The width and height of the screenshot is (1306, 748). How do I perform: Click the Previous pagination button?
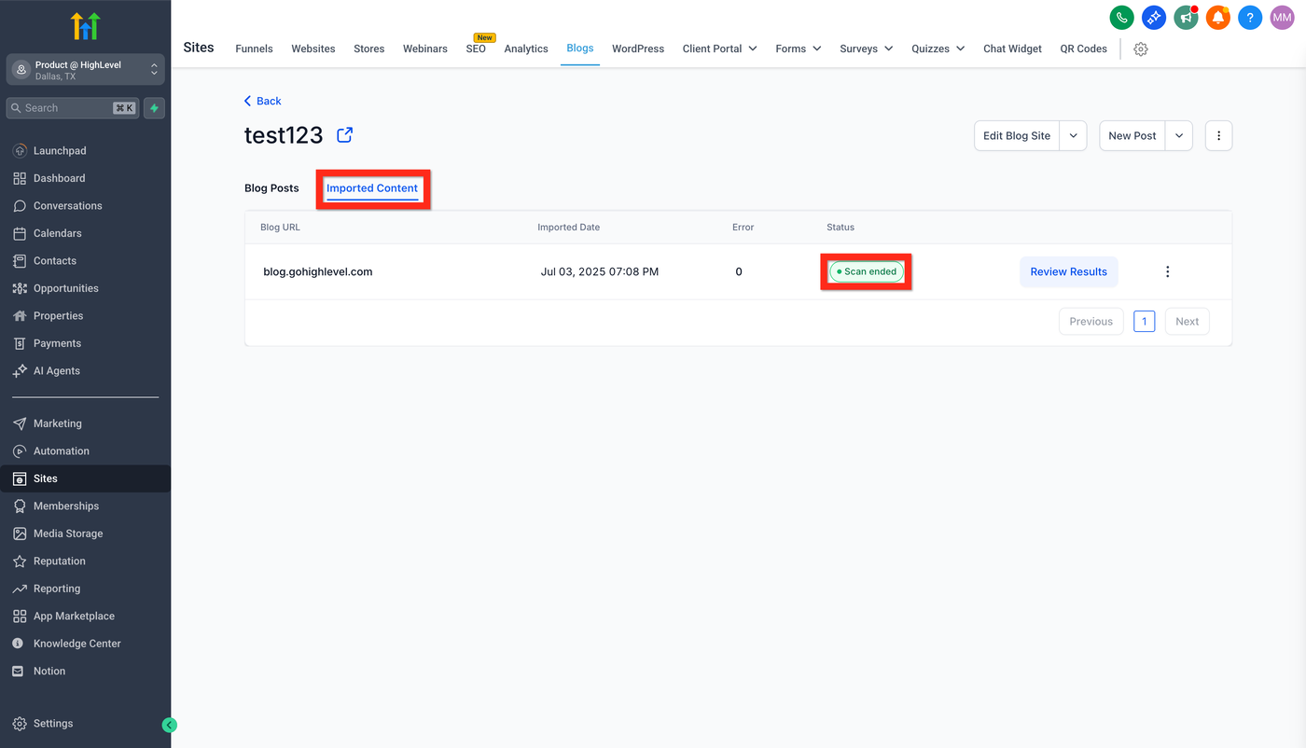[1091, 322]
